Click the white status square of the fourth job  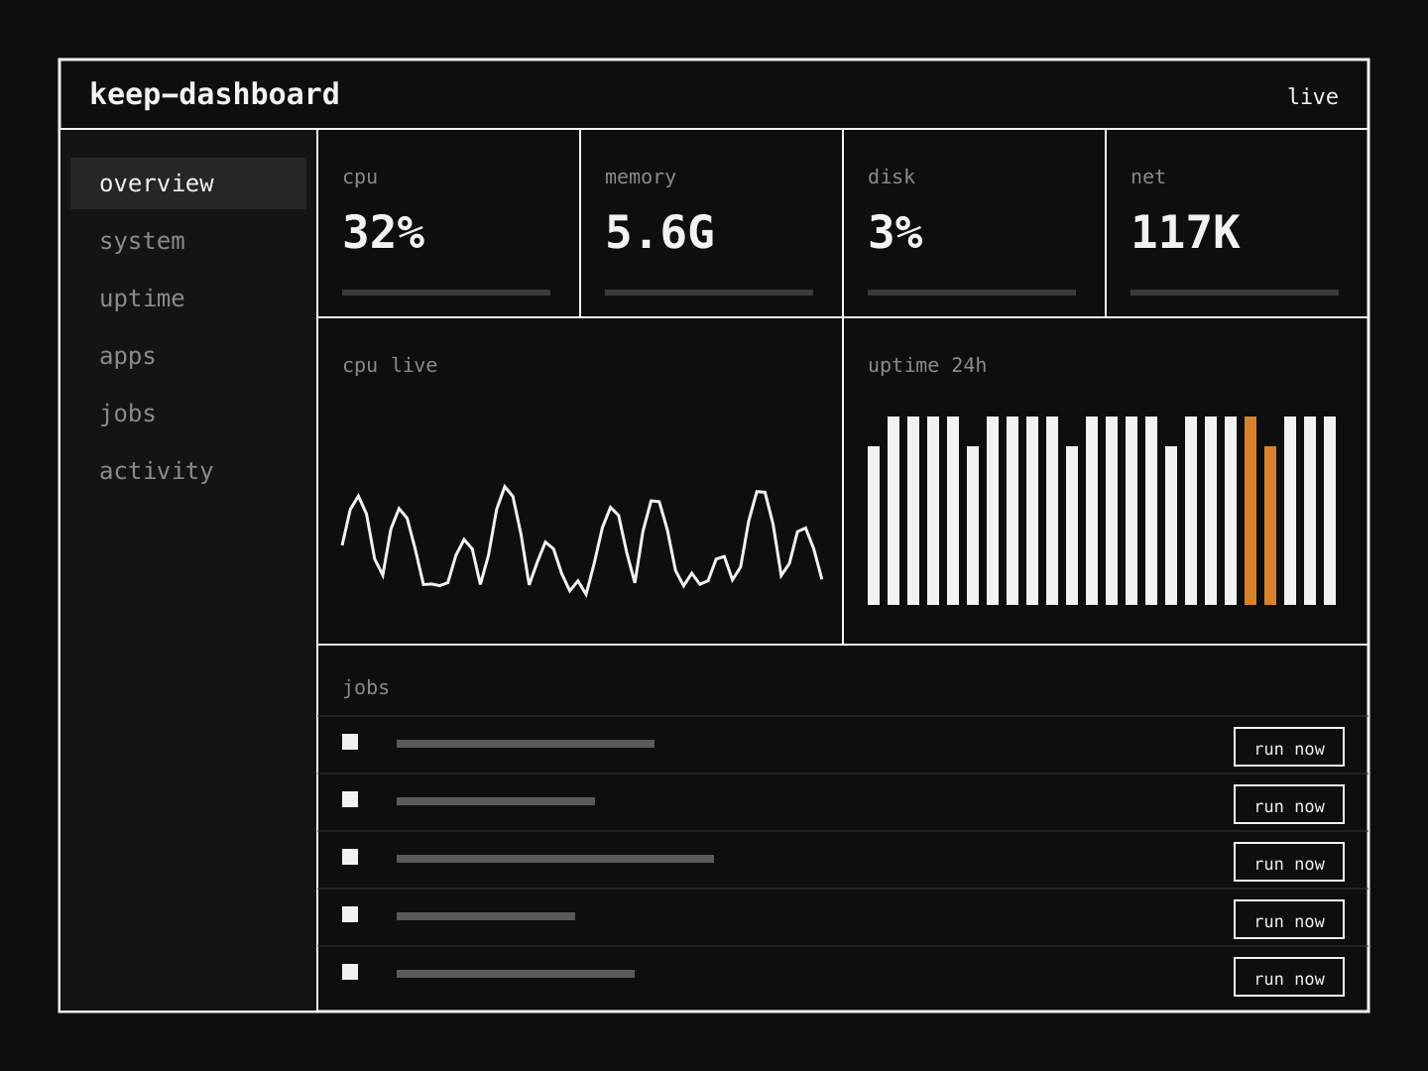[350, 914]
